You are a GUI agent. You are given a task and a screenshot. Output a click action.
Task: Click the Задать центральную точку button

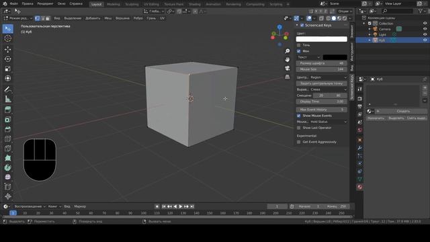(x=321, y=83)
